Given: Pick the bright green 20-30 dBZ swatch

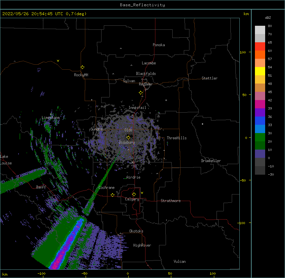Looking at the screenshot, I should [x=260, y=137].
